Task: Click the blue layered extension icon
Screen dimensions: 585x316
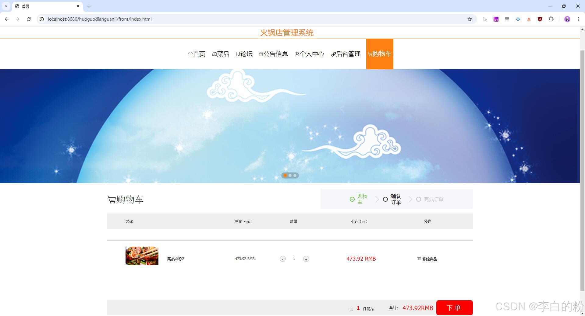Action: click(x=518, y=19)
